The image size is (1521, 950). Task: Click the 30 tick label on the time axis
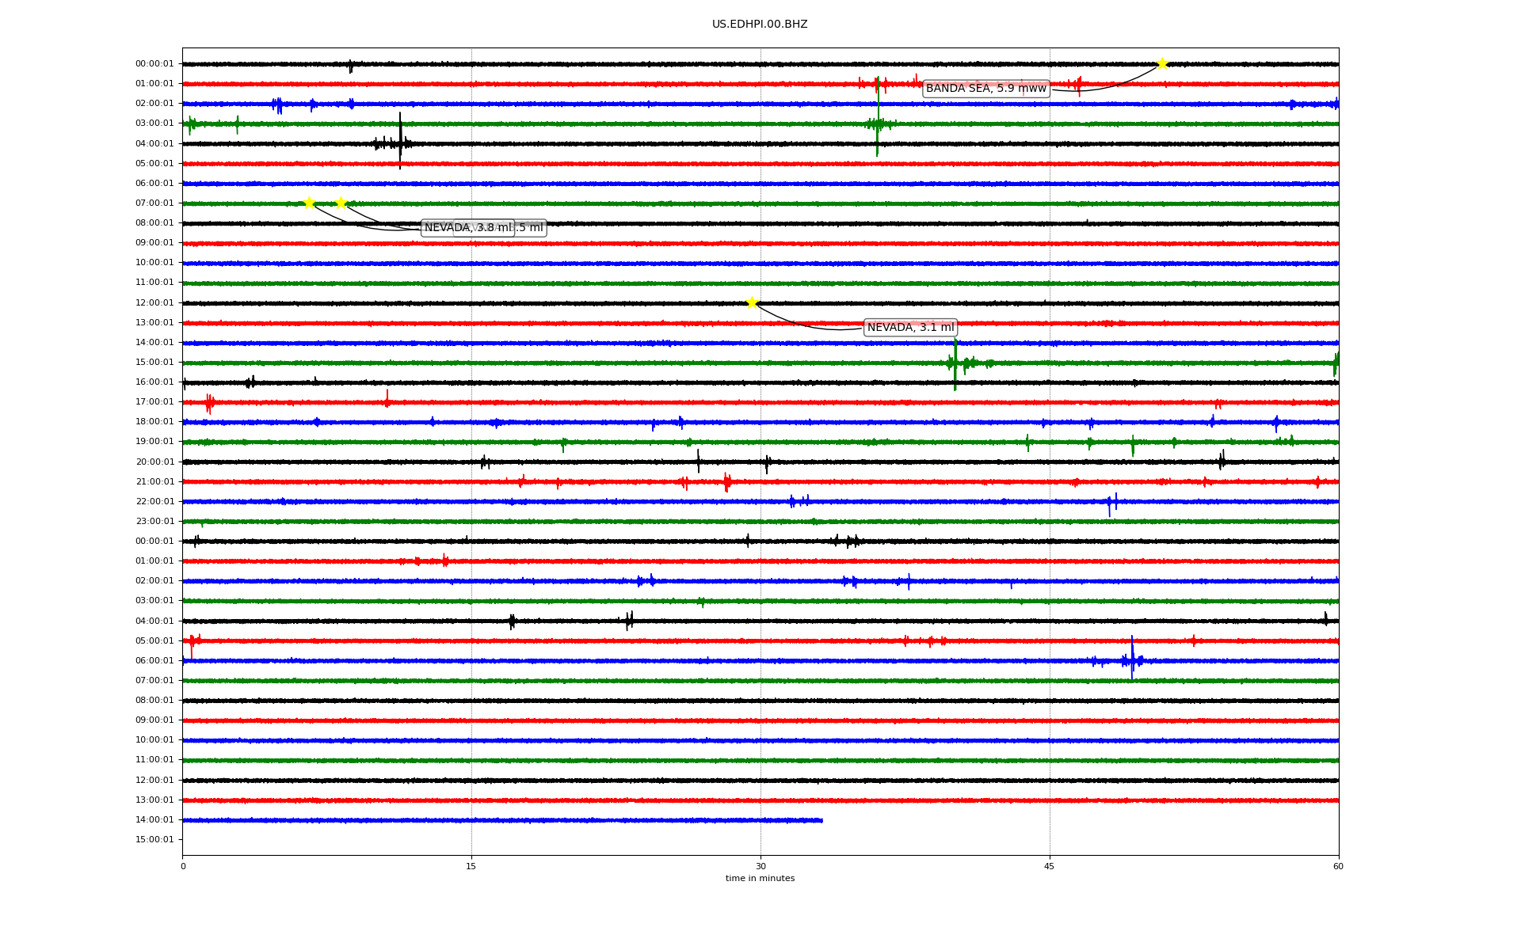tap(760, 866)
